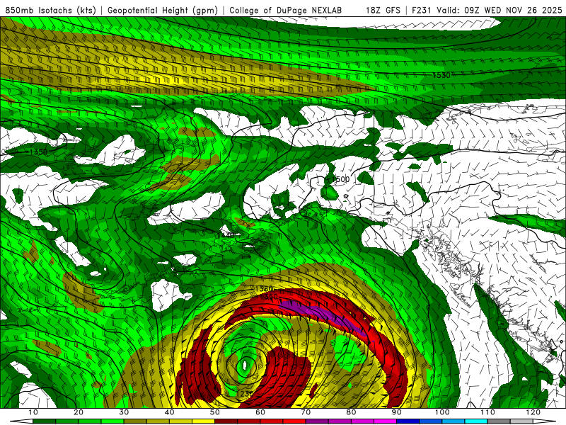This screenshot has height=425, width=566.
Task: Click the 60 label on the color scale
Action: pyautogui.click(x=260, y=412)
